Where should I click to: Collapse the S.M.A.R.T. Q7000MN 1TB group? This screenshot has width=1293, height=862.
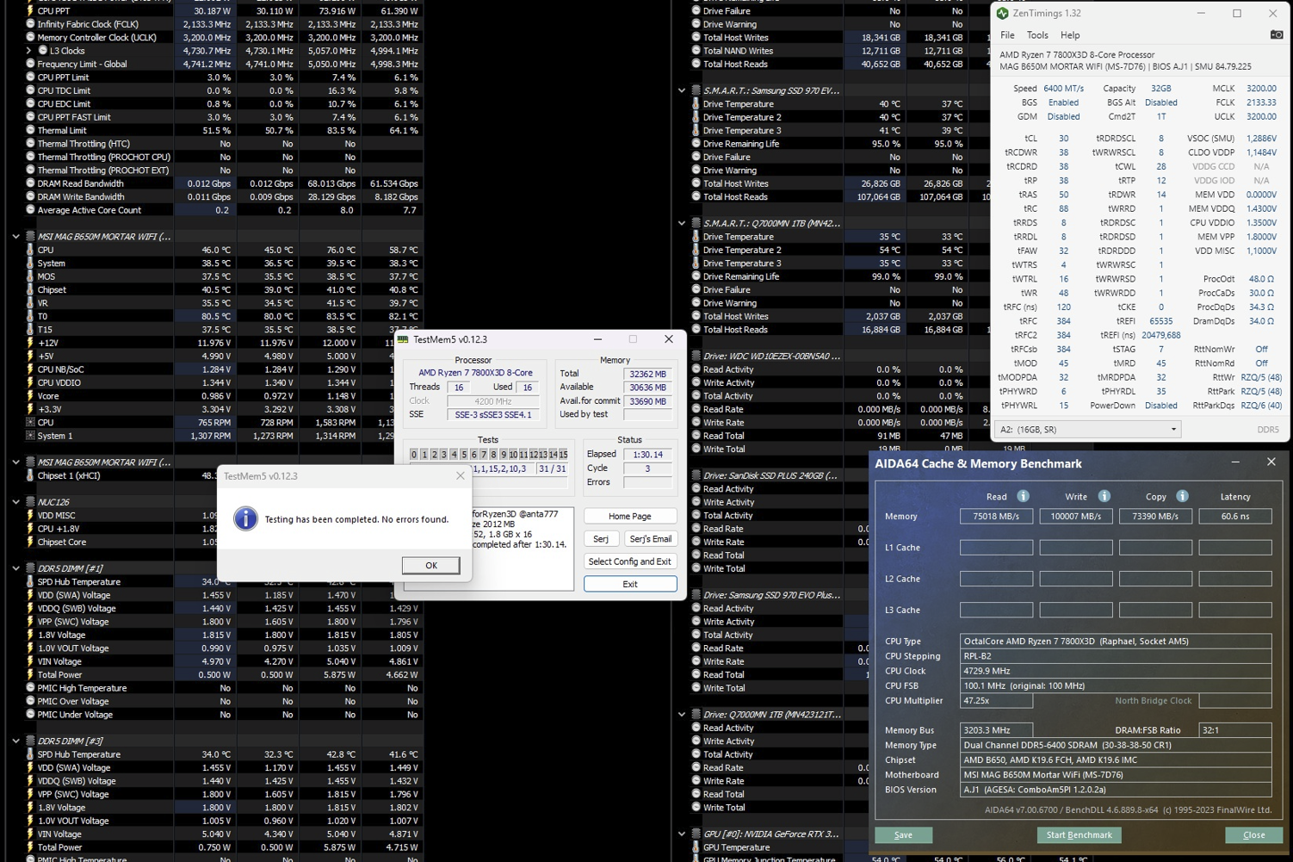pos(682,223)
